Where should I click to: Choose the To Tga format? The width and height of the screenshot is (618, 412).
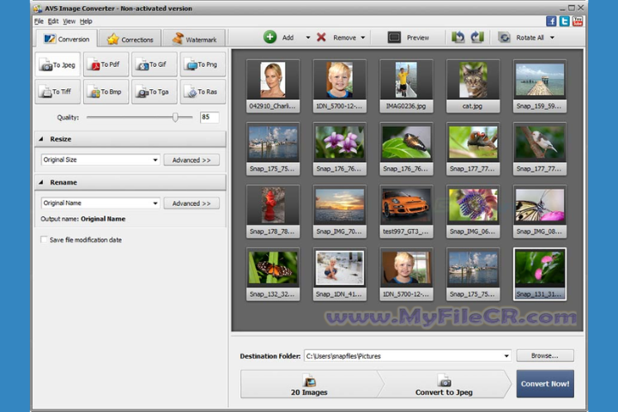coord(154,92)
